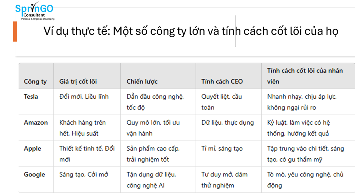
Task: Select the "Tư duy mở, dám thử nghiệm" cell
Action: pos(224,180)
